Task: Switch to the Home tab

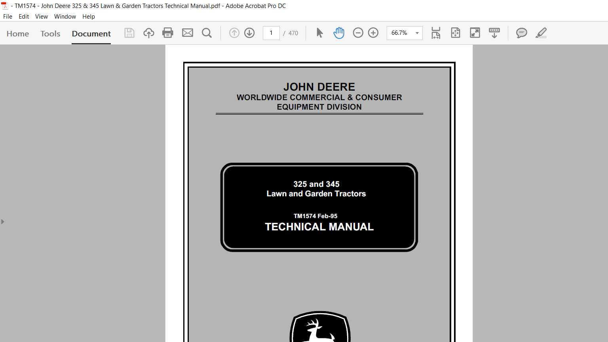Action: (x=18, y=34)
